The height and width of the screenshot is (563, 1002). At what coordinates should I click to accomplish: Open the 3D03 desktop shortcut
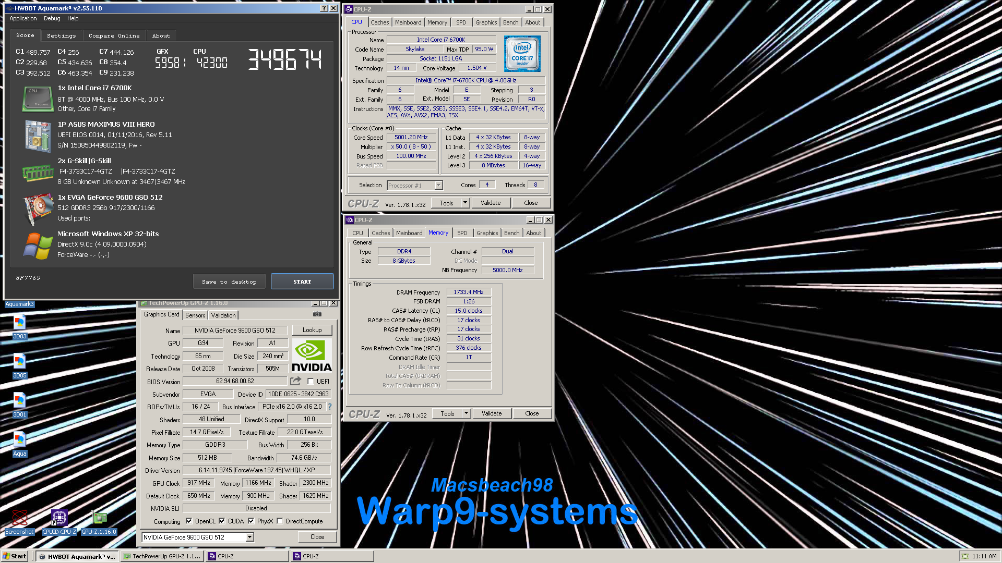point(19,327)
